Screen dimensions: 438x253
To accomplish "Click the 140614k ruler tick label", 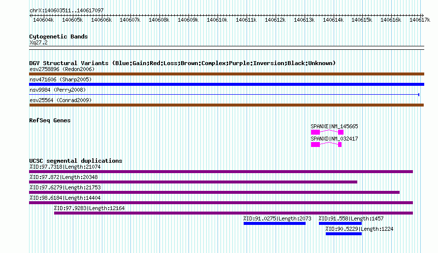I will coord(333,20).
